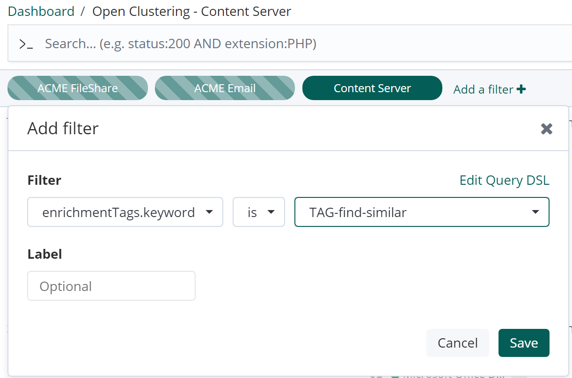Screen dimensions: 572x378
Task: Focus the optional Label text field
Action: 111,286
